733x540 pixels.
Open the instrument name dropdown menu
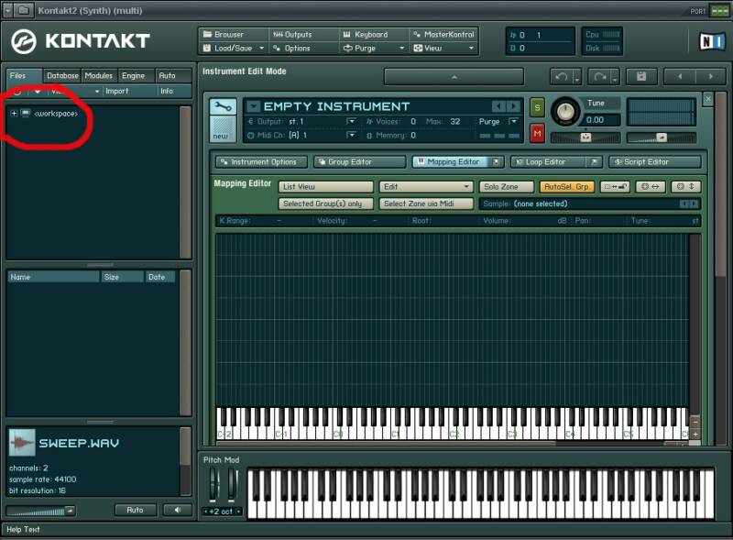(253, 106)
